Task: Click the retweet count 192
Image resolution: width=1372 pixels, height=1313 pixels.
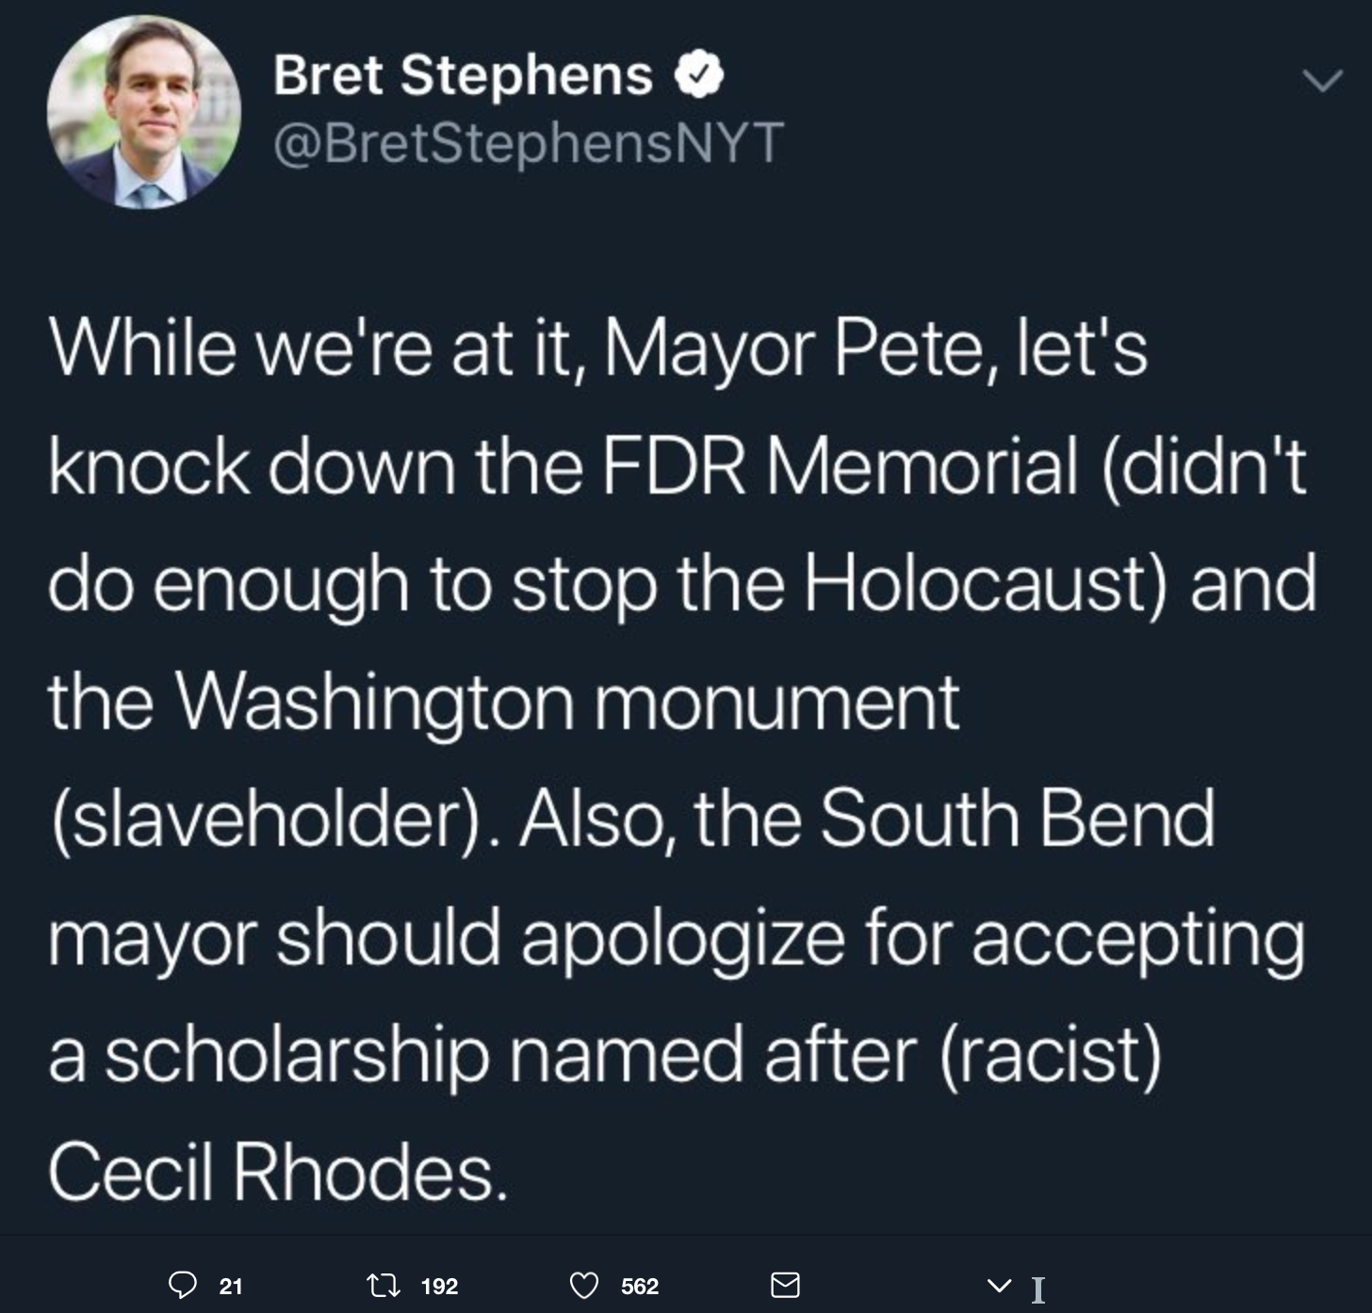Action: (x=439, y=1286)
